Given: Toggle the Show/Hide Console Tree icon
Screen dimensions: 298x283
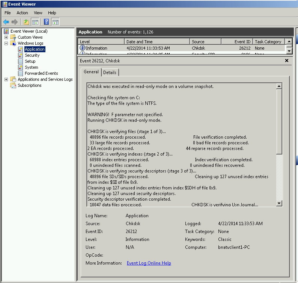Looking at the screenshot, I should pos(35,22).
